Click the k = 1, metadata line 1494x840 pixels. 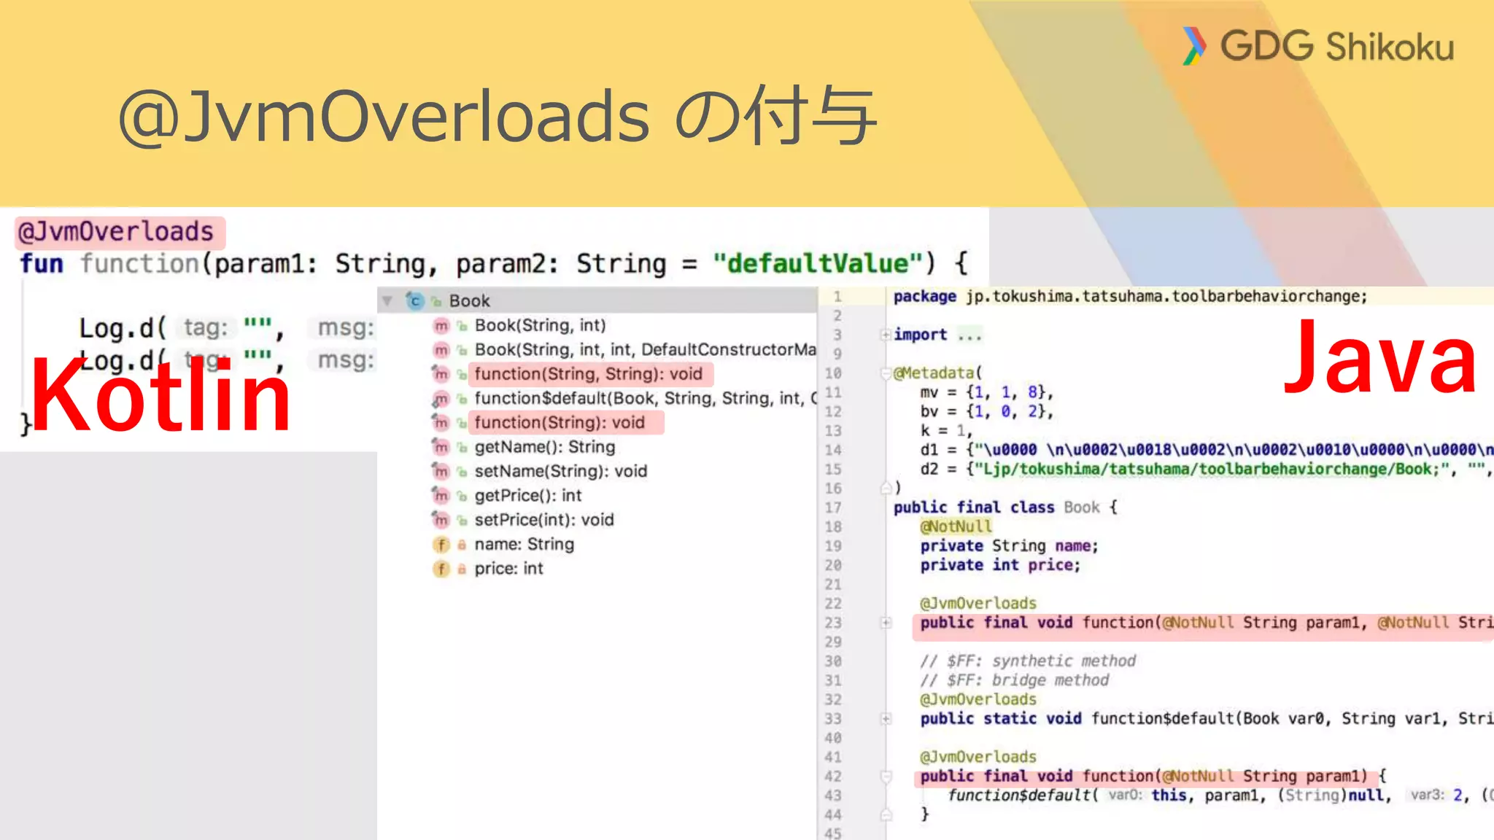pos(946,431)
